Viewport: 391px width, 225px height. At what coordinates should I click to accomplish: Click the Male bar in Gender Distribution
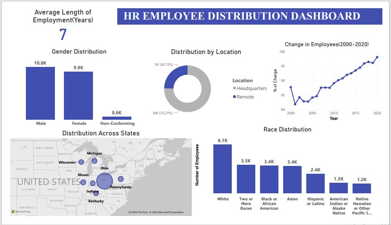40,93
